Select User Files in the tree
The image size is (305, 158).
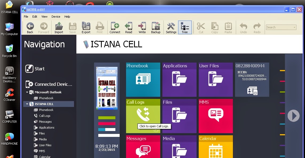tap(43, 145)
